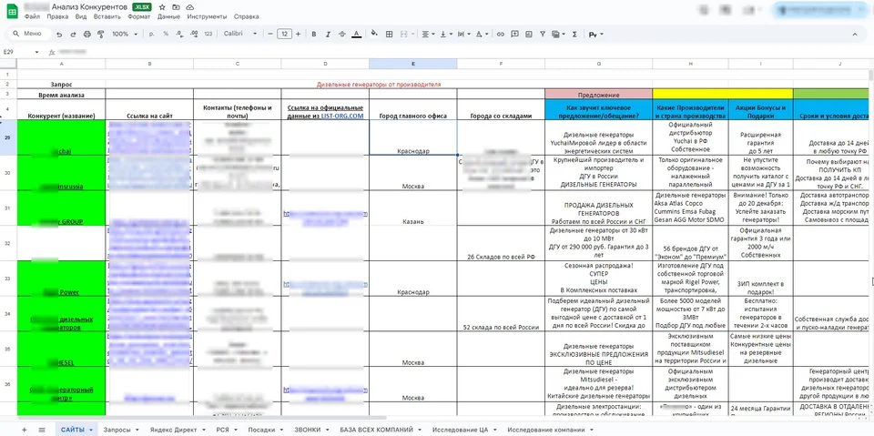This screenshot has height=436, width=874.
Task: Open the 100% zoom dropdown
Action: click(125, 34)
